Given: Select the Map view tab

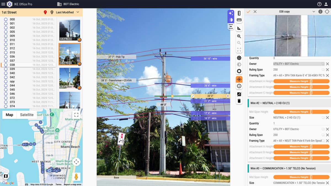Looking at the screenshot, I should pyautogui.click(x=9, y=115).
